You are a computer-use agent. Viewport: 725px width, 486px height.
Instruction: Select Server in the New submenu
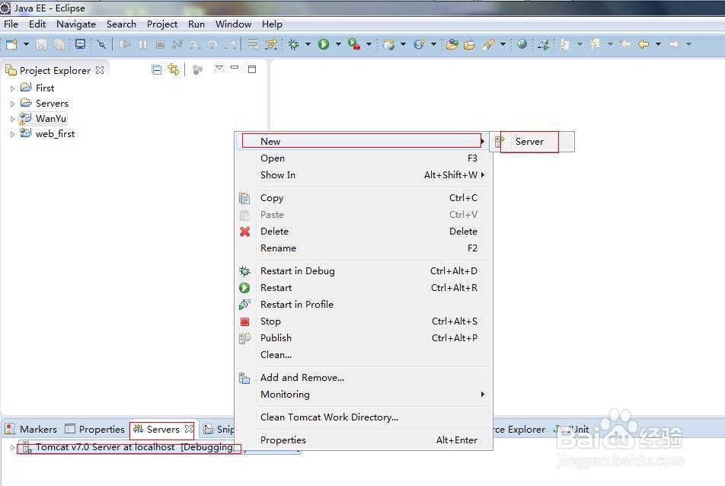(529, 142)
